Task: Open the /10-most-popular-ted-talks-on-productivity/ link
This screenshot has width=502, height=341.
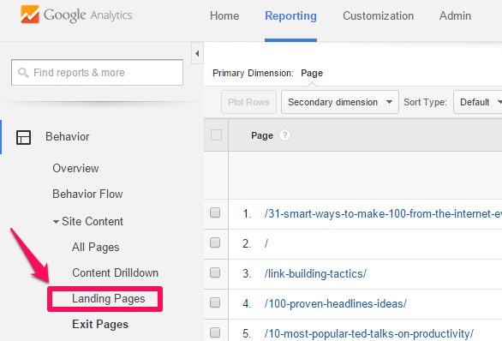Action: (x=369, y=333)
